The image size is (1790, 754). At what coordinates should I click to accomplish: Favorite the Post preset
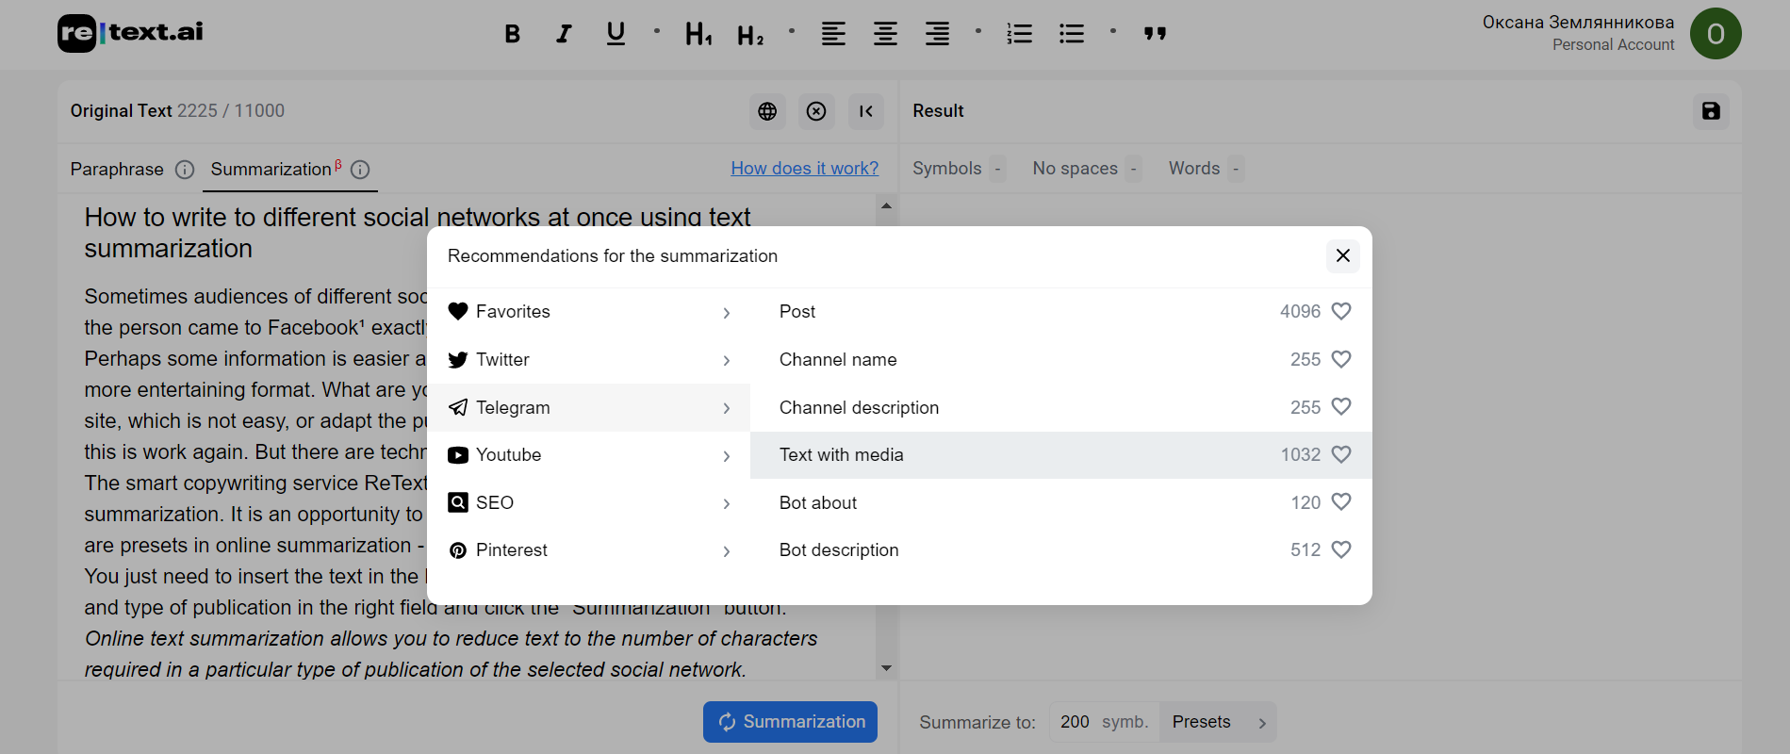pyautogui.click(x=1341, y=311)
